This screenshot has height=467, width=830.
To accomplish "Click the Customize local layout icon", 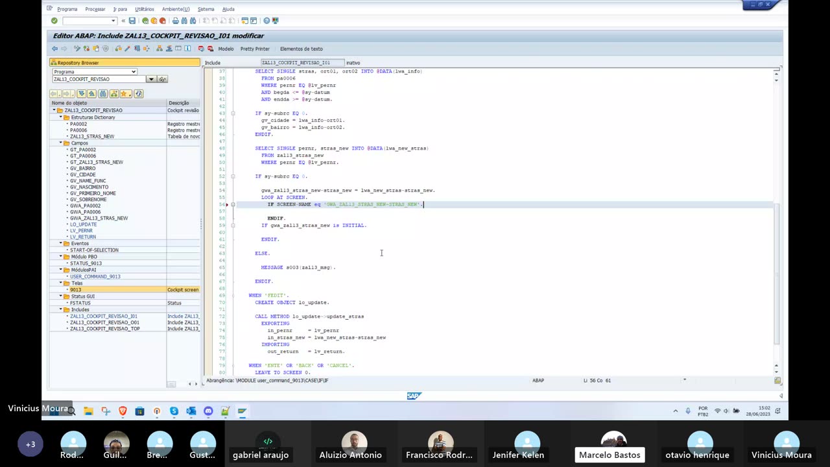I will coord(275,21).
